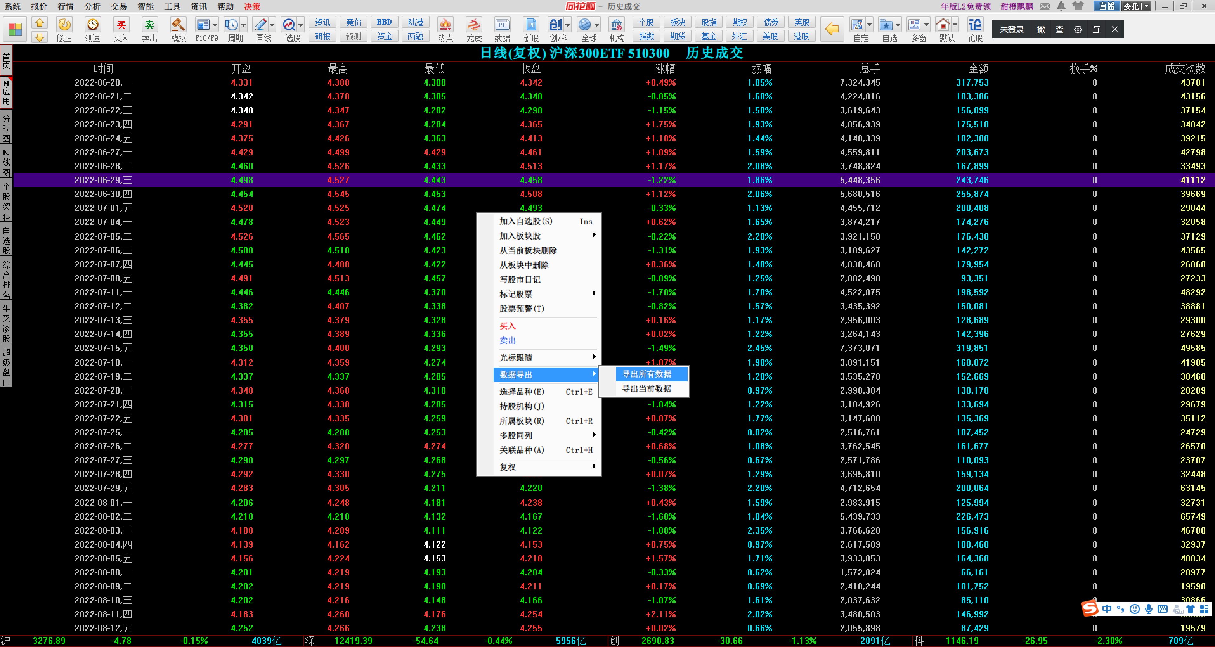Screen dimensions: 1215x647
Task: Click the 卖出 (sell) toolbar icon
Action: pyautogui.click(x=149, y=25)
